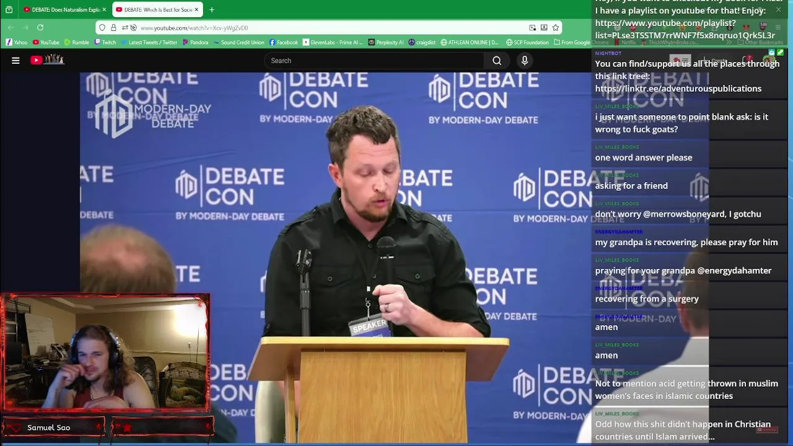This screenshot has height=446, width=793.
Task: Open the Twitch bookmark
Action: tap(105, 42)
